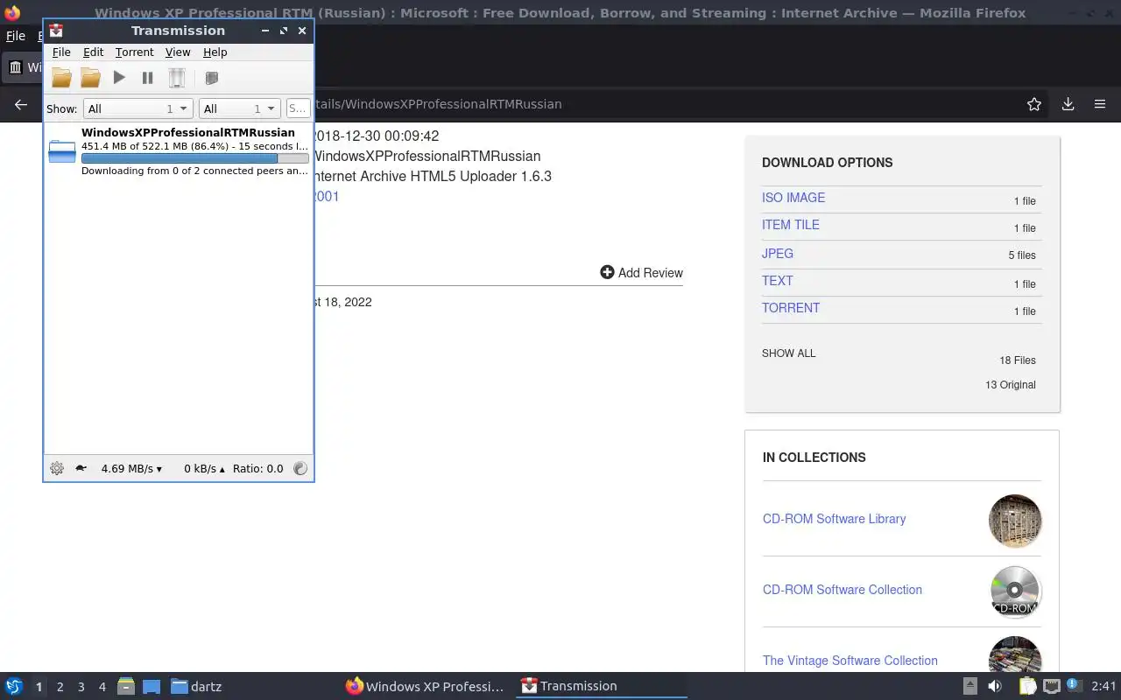Open the volume speaker tray icon
The height and width of the screenshot is (700, 1121).
(994, 686)
